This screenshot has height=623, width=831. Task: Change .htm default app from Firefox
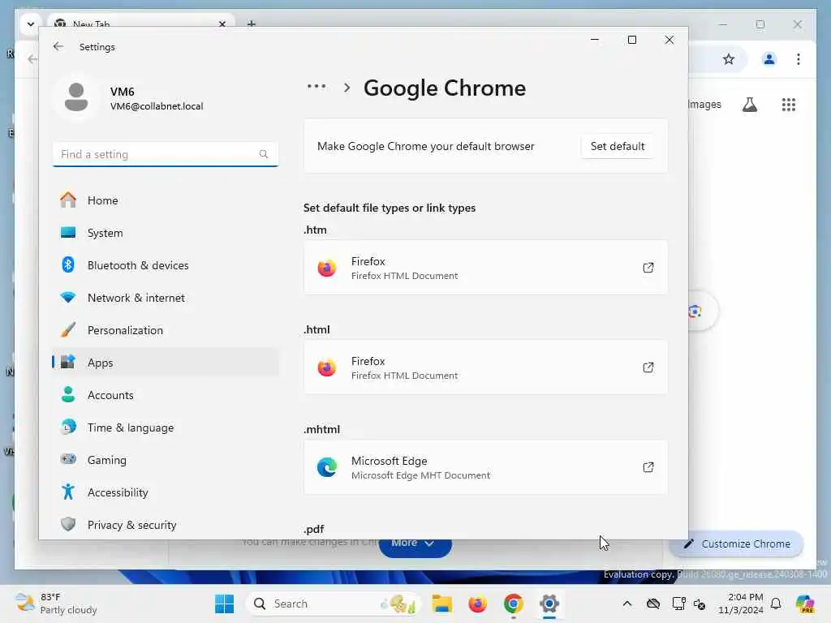485,268
